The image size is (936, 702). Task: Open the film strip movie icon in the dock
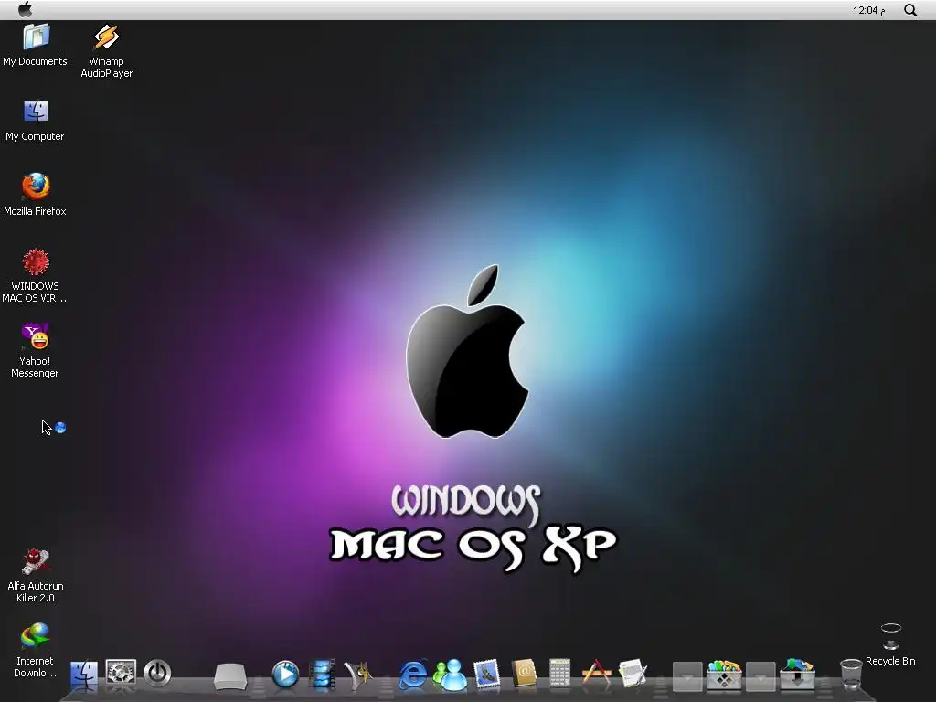(x=323, y=675)
